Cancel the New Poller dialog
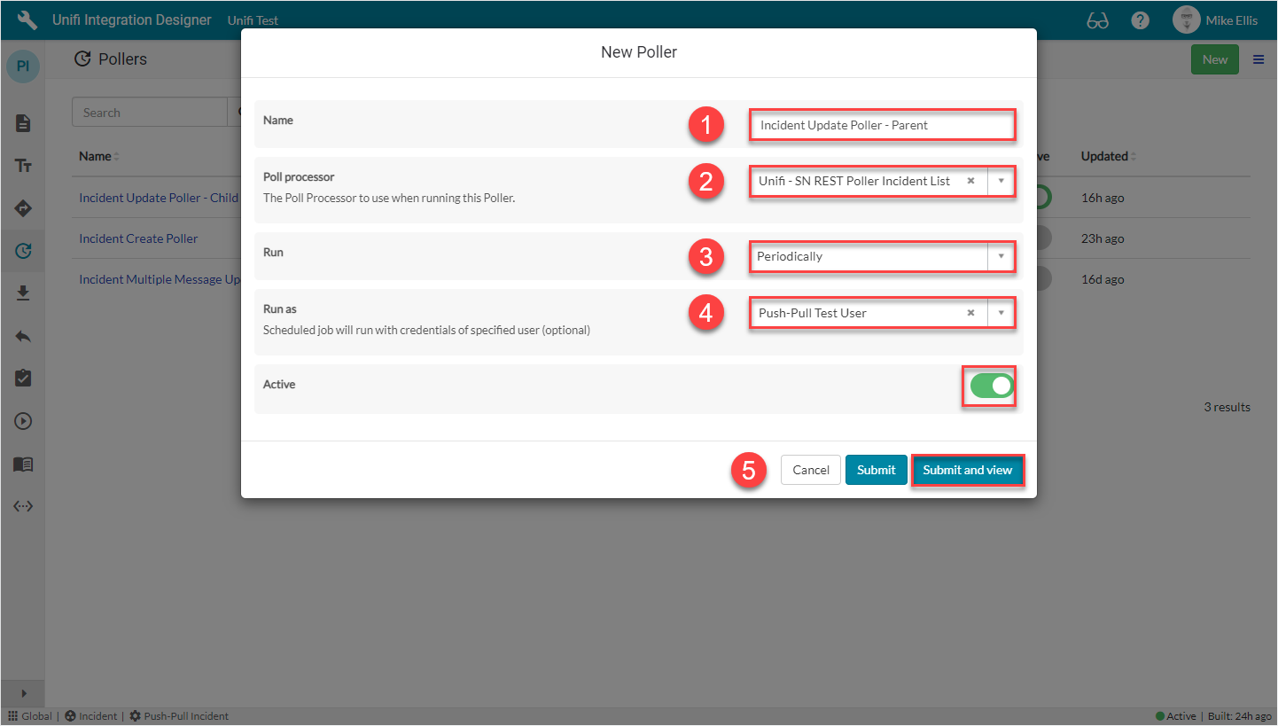Image resolution: width=1278 pixels, height=726 pixels. pos(810,470)
